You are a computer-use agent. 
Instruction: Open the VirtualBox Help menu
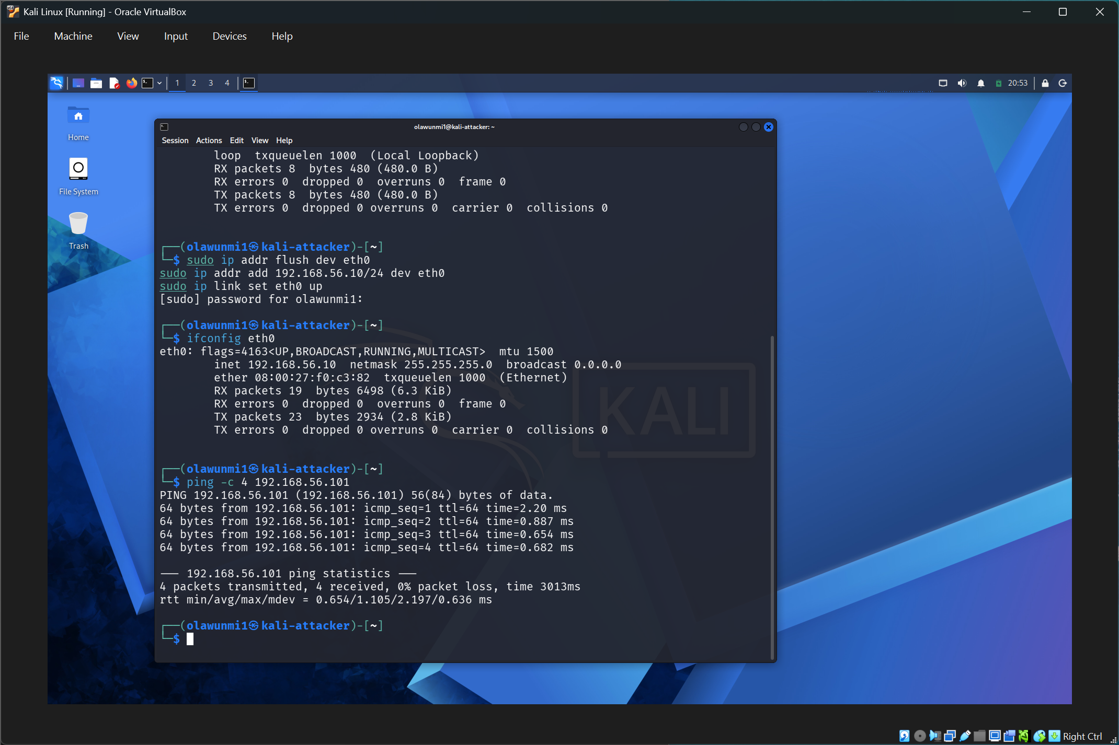[282, 36]
